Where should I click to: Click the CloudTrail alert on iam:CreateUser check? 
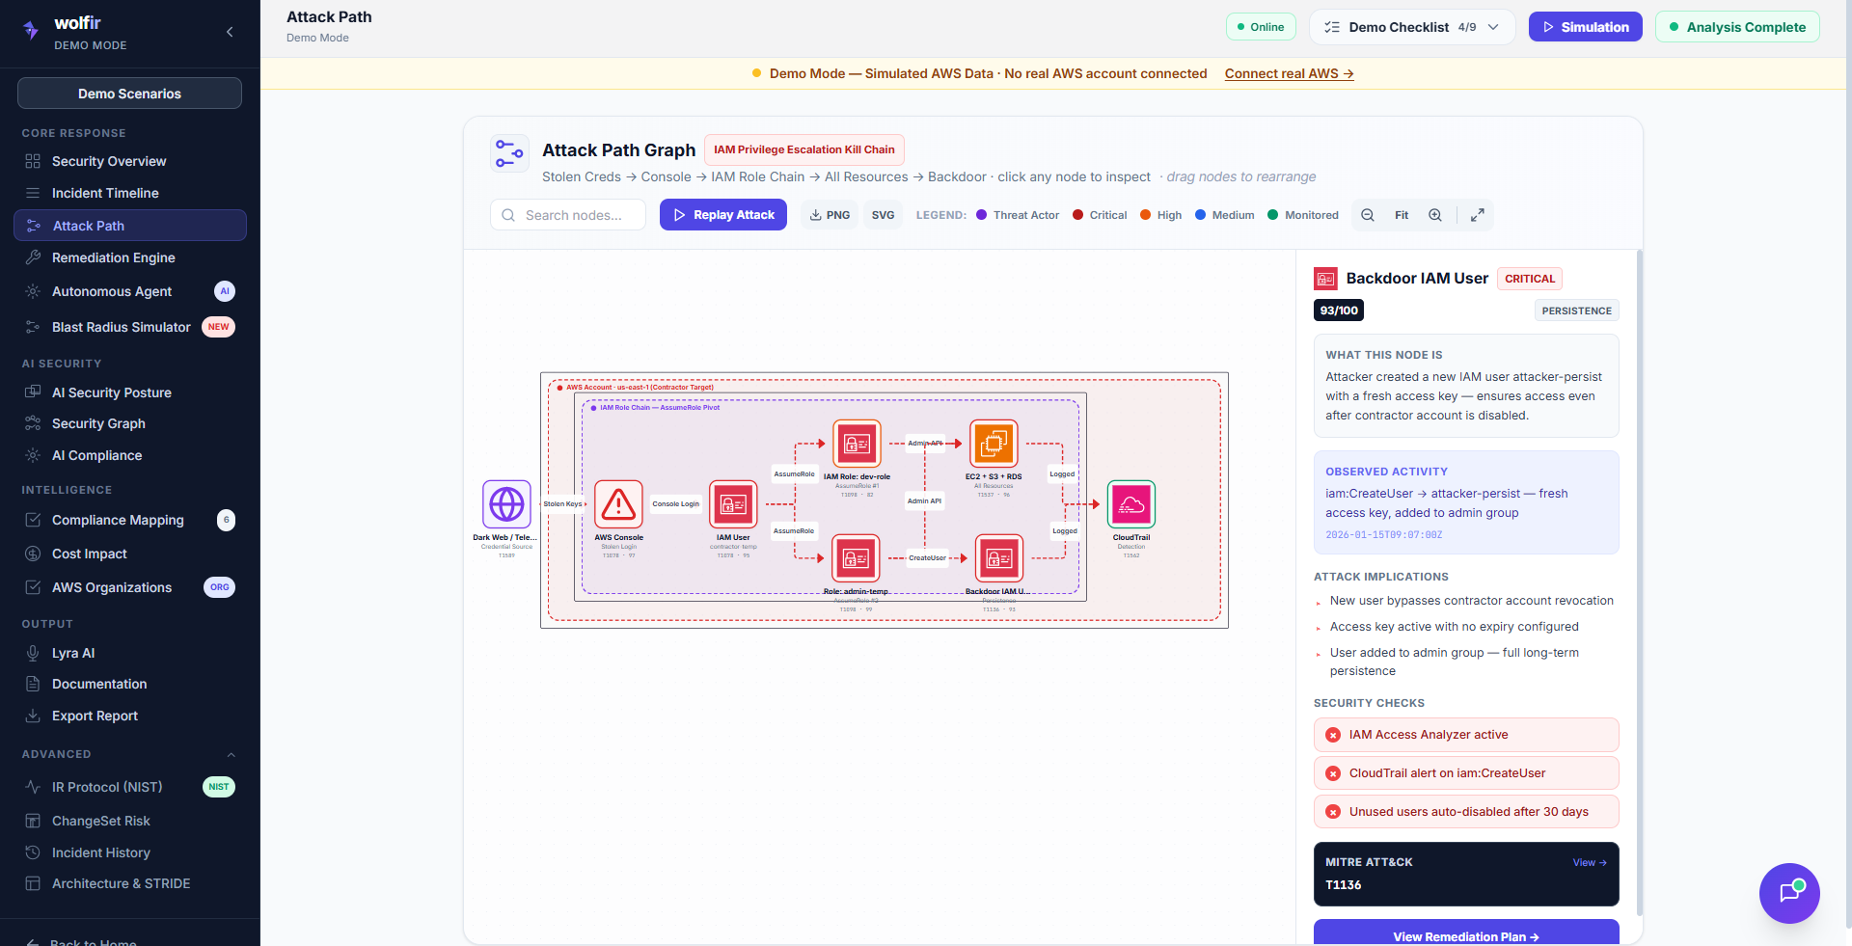(x=1466, y=773)
